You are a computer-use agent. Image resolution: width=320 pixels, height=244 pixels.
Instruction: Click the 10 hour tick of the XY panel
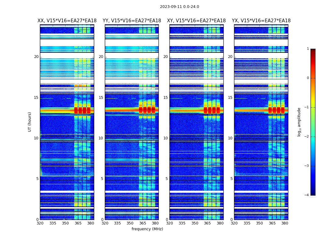click(x=165, y=138)
